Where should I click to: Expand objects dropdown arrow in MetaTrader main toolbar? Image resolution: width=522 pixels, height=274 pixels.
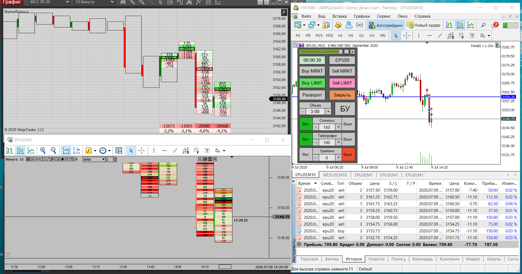(489, 36)
